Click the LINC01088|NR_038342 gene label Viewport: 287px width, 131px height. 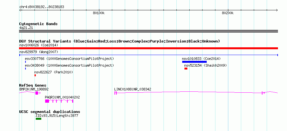tap(133, 89)
